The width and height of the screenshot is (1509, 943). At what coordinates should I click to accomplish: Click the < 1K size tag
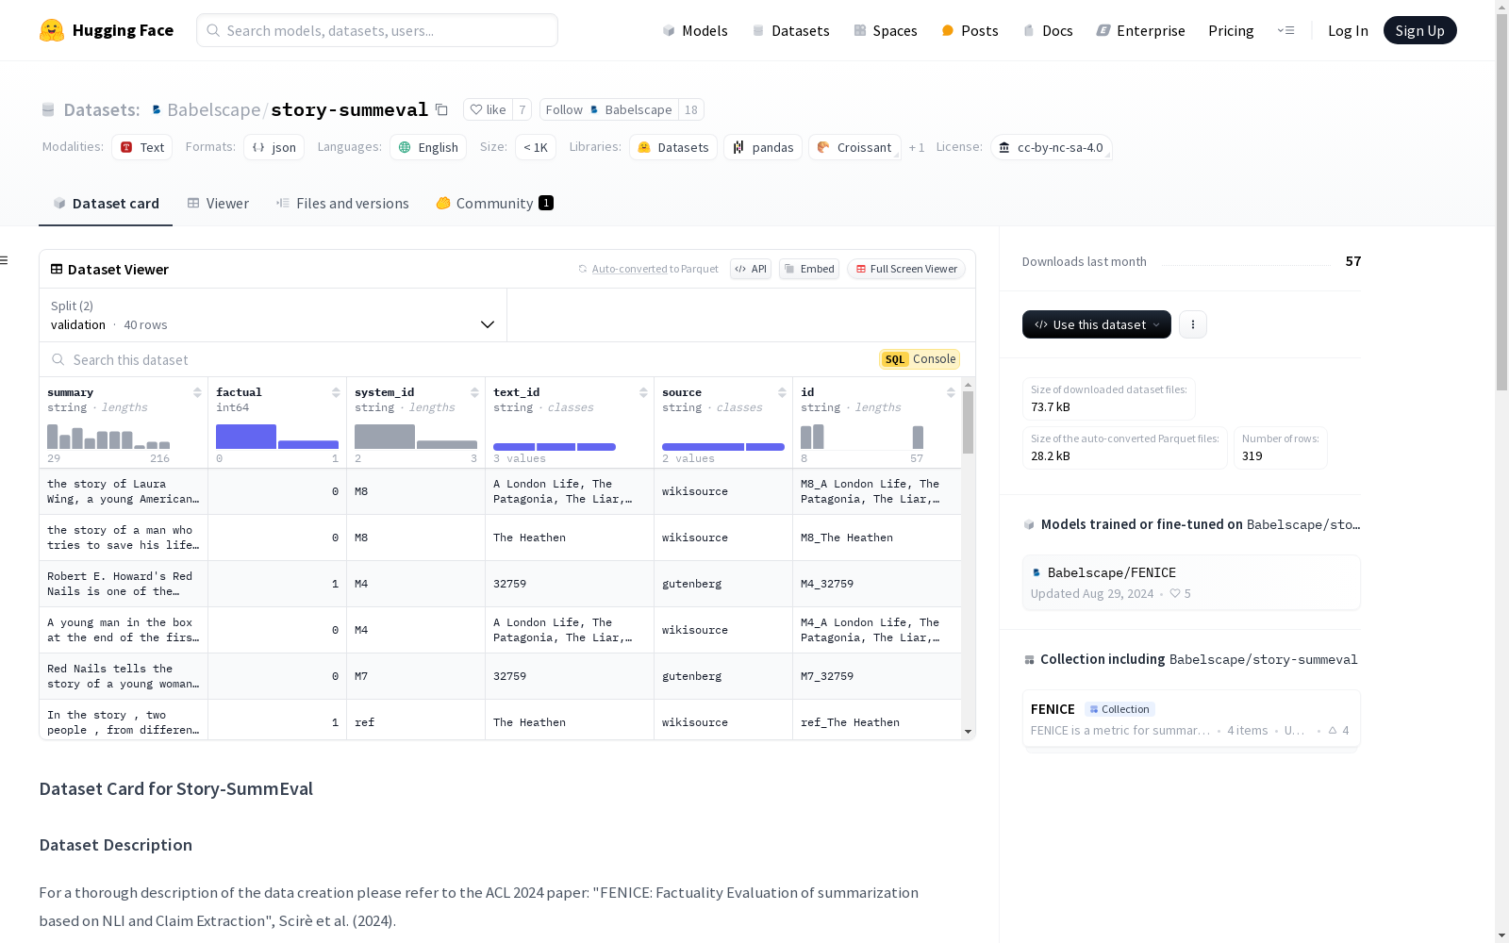coord(536,147)
